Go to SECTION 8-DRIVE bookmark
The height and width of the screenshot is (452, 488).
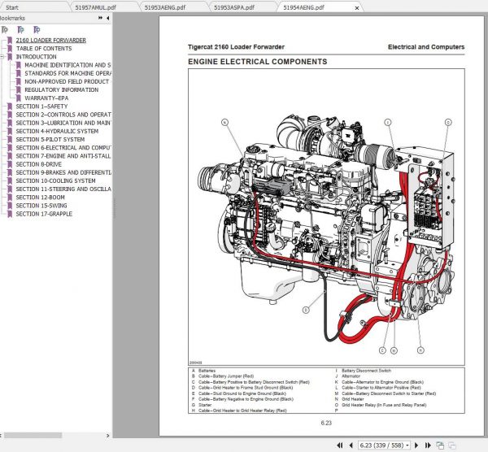tap(38, 164)
